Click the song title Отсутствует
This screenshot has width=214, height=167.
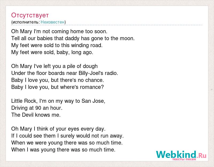30,15
